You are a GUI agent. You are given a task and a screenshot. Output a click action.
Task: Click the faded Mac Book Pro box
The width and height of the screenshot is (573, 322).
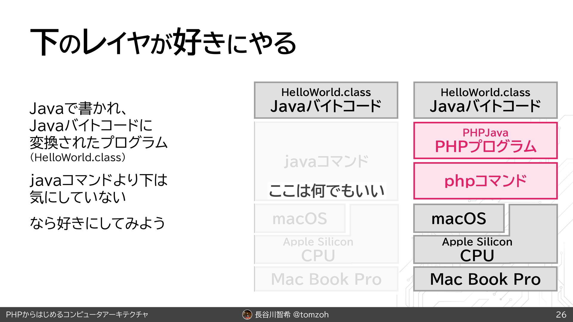326,279
